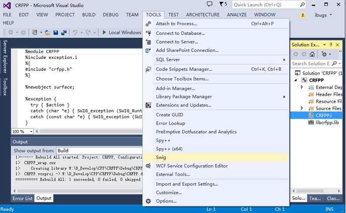
Task: Select Attach to Process menu item
Action: tap(216, 24)
